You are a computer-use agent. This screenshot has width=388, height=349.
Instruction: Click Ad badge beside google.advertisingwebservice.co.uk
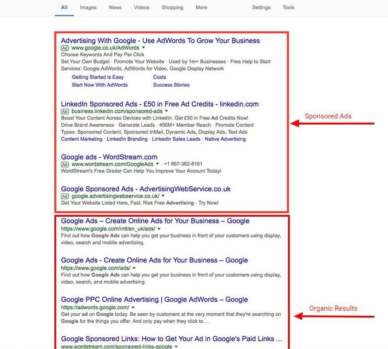[65, 196]
